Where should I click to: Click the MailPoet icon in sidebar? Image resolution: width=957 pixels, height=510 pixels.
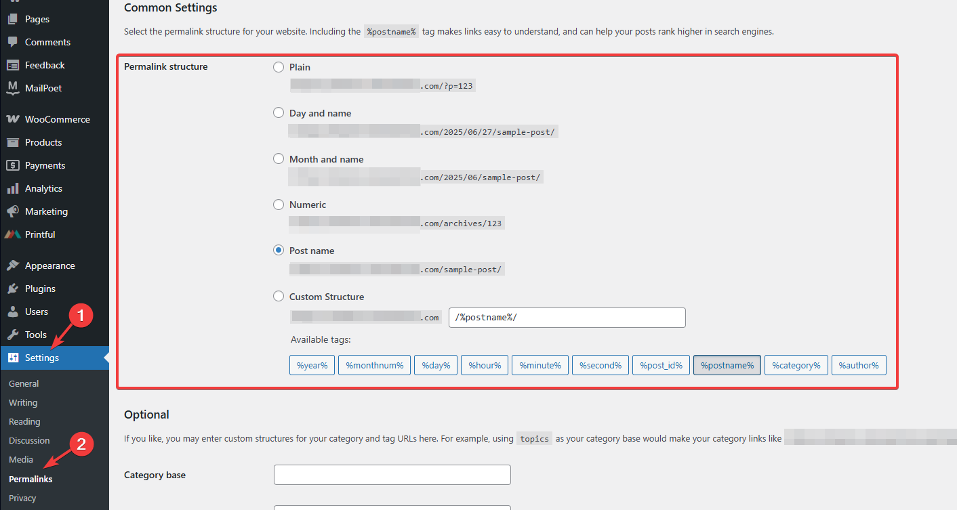click(13, 88)
